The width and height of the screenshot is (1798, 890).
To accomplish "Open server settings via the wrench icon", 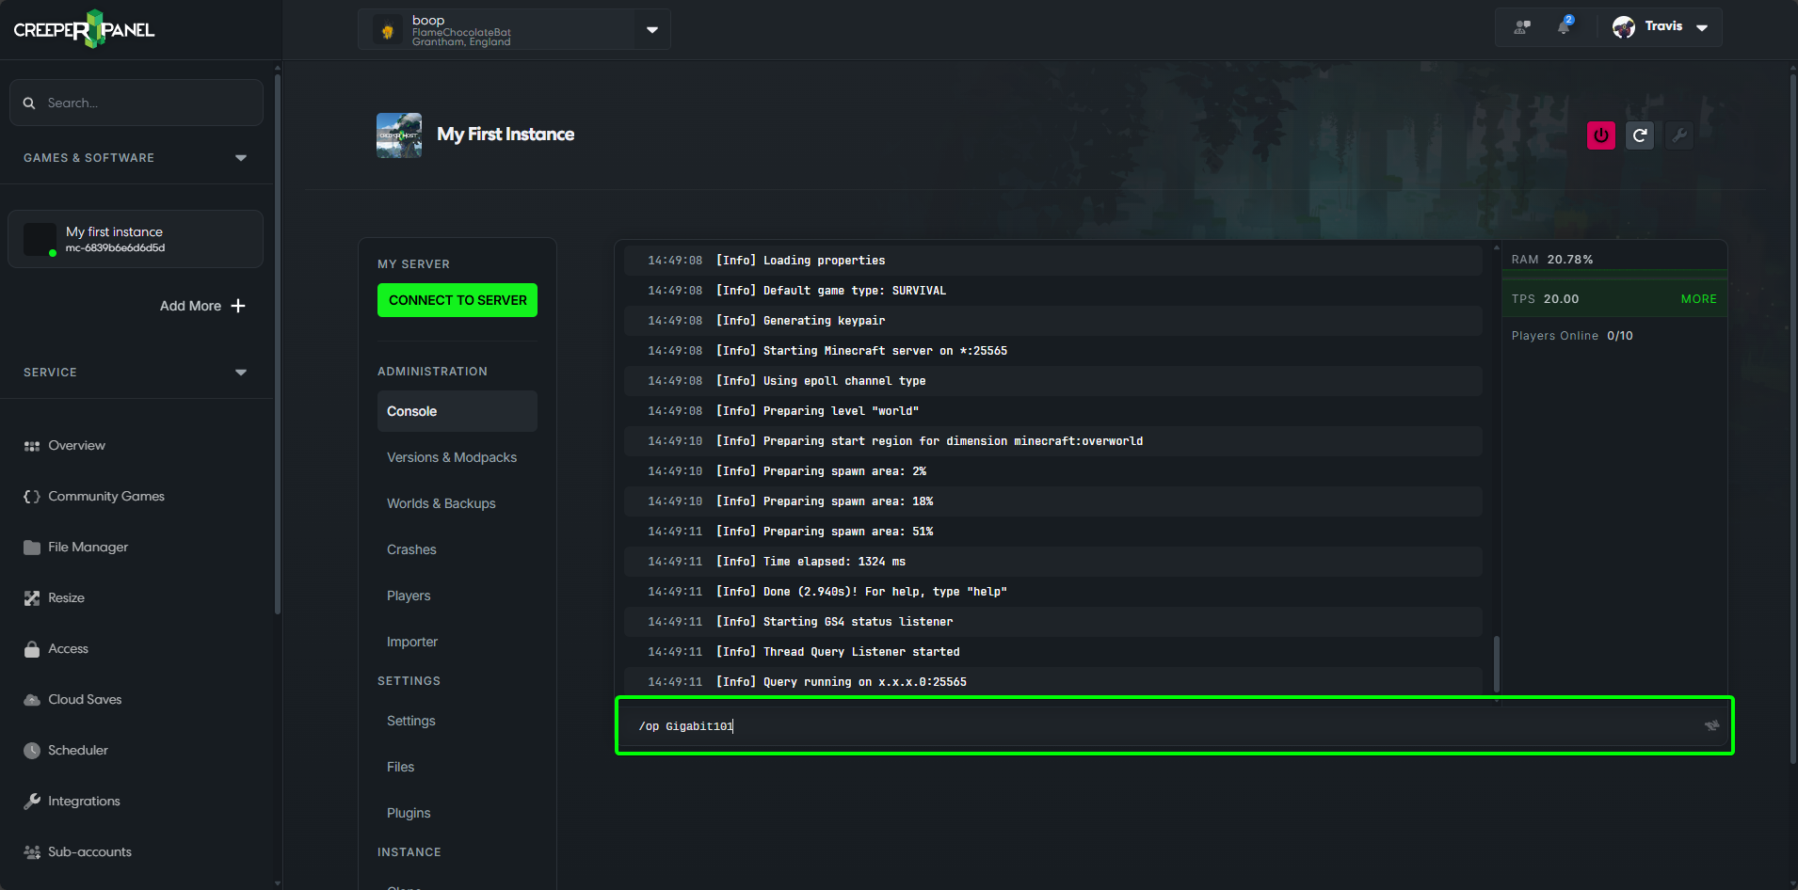I will pyautogui.click(x=1679, y=135).
